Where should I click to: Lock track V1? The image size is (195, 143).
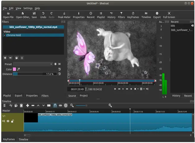tap(12, 121)
